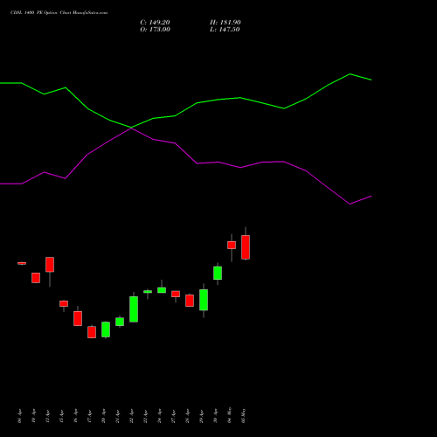Image resolution: width=437 pixels, height=437 pixels.
Task: Select the green candlestick for 24 Apr
Action: [x=162, y=290]
